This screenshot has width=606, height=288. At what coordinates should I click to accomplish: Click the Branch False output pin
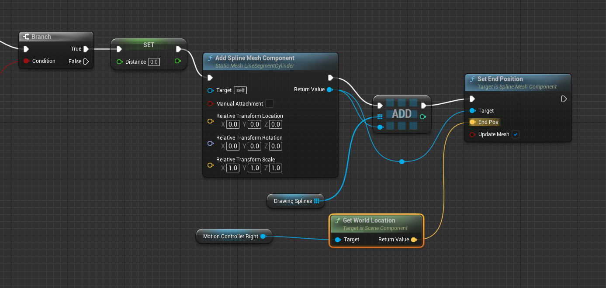point(86,62)
